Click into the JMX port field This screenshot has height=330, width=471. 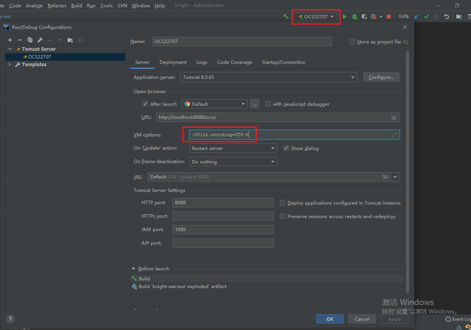(x=223, y=230)
